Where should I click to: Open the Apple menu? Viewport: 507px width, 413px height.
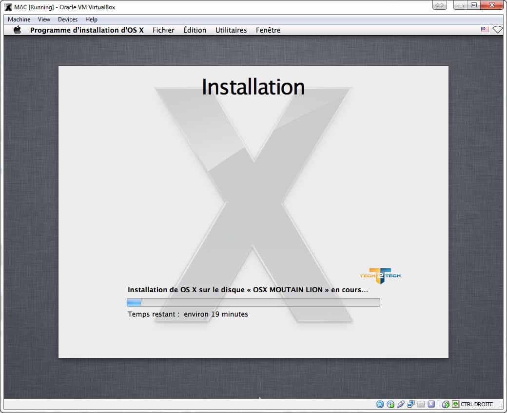18,30
